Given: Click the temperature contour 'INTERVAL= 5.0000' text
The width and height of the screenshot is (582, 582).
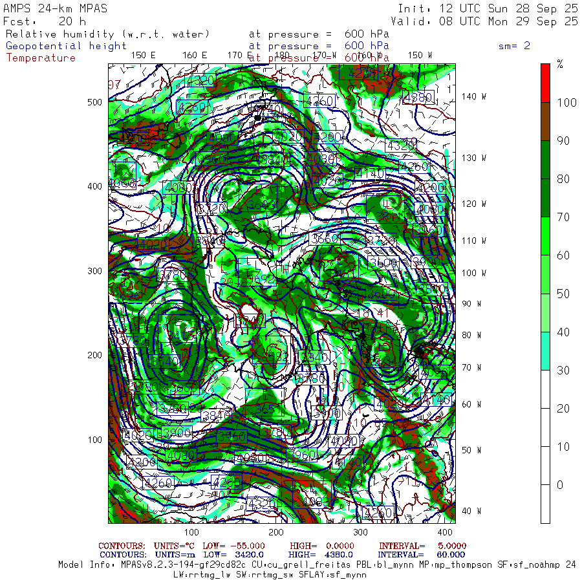Looking at the screenshot, I should (x=422, y=546).
